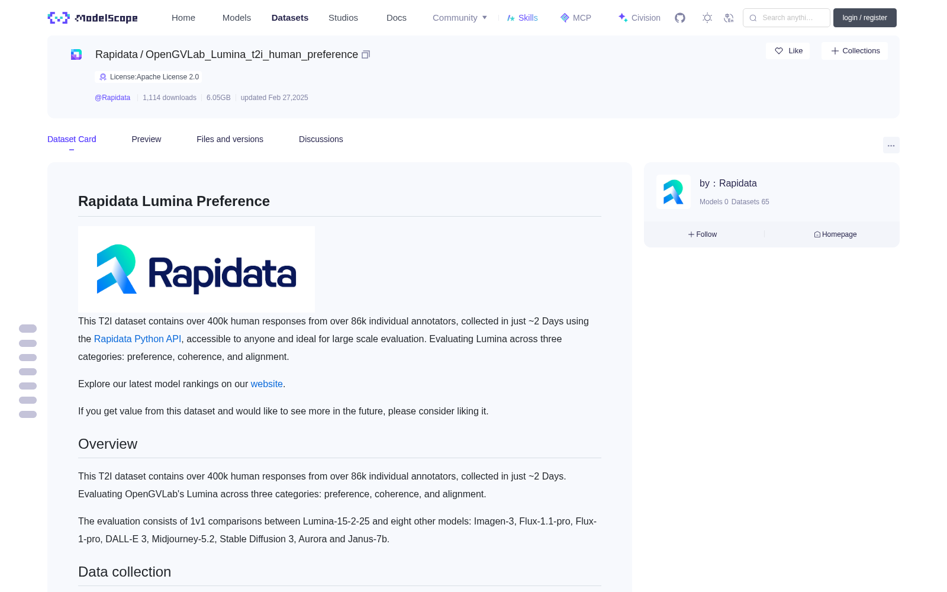Click the 6.05GB size text
This screenshot has width=947, height=592.
218,98
